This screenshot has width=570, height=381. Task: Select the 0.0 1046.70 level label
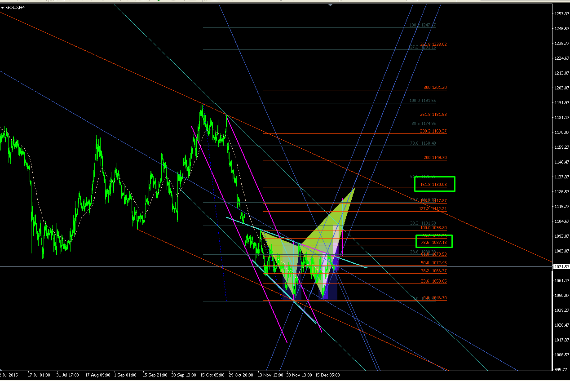[435, 298]
